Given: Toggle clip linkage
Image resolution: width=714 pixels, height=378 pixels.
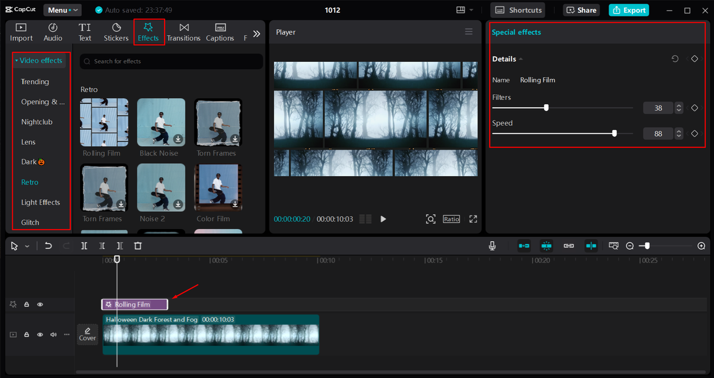Looking at the screenshot, I should [568, 246].
